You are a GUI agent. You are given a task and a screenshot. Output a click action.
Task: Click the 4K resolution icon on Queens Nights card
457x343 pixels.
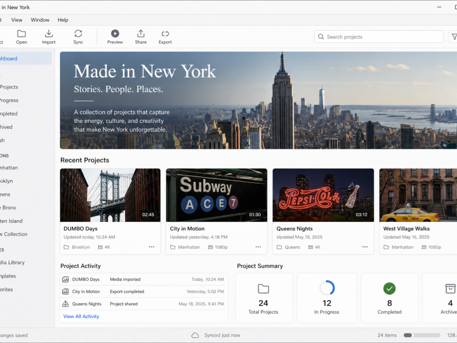[x=311, y=247]
